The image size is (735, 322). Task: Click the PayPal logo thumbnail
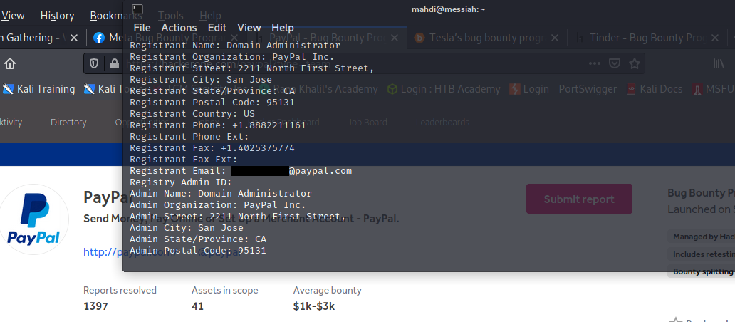(x=33, y=219)
